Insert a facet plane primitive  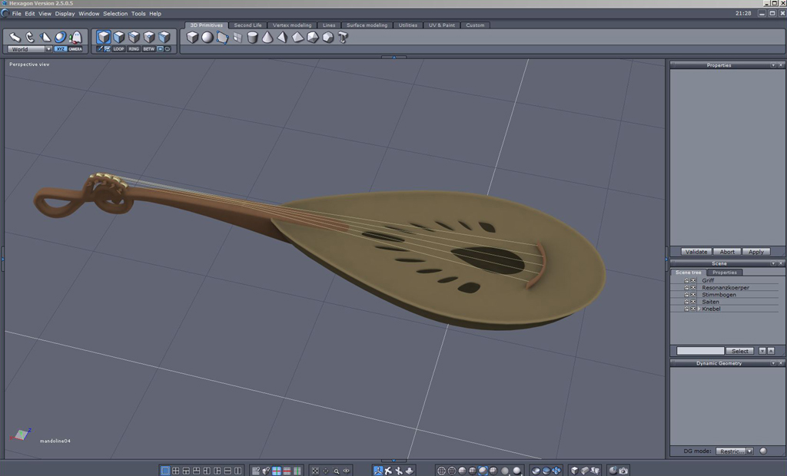(x=222, y=37)
